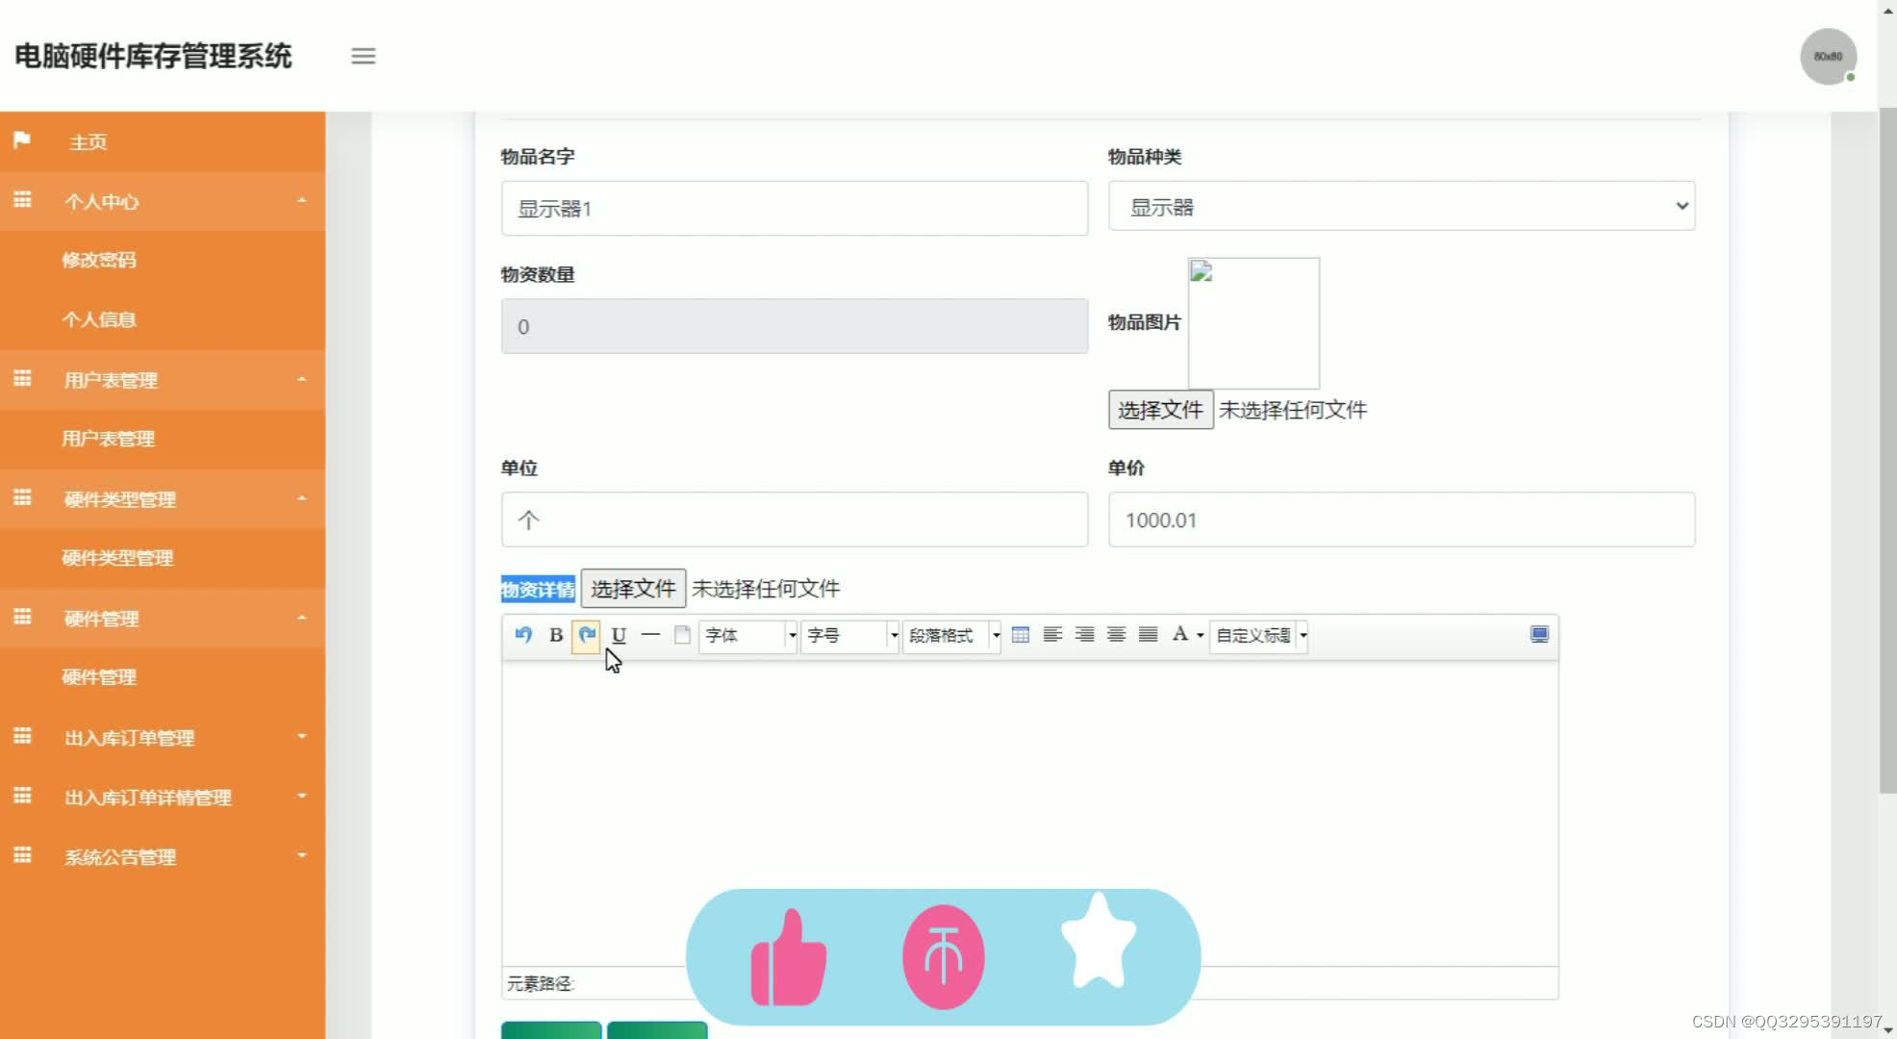Toggle bold formatting in the editor
Screen dimensions: 1897x1039
pyautogui.click(x=555, y=635)
